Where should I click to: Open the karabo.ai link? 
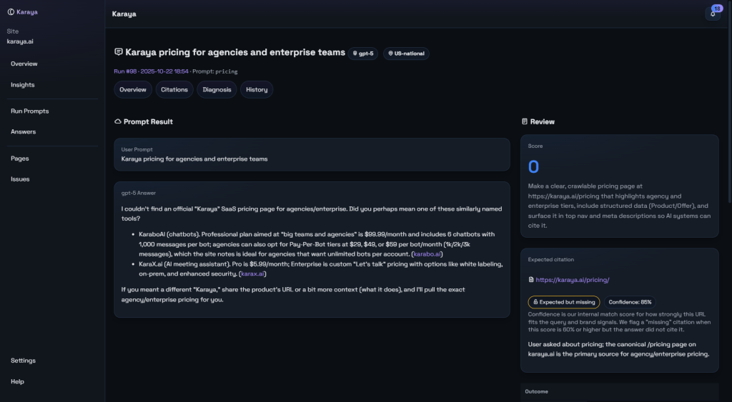[x=427, y=253]
